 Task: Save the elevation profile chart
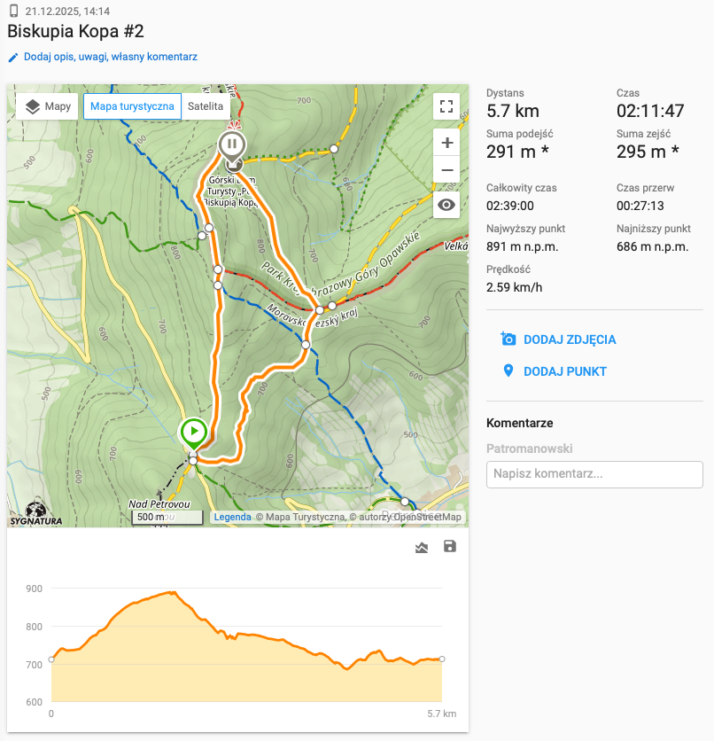[449, 547]
